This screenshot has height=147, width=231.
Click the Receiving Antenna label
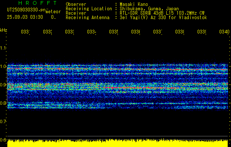click(x=88, y=18)
